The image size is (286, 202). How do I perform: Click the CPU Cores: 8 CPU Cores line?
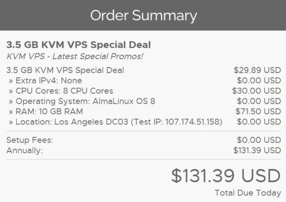(x=60, y=91)
